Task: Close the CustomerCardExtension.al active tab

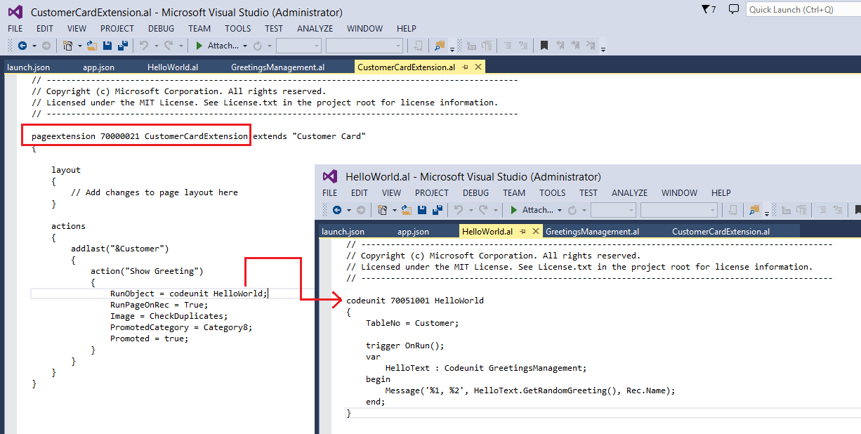Action: [478, 67]
